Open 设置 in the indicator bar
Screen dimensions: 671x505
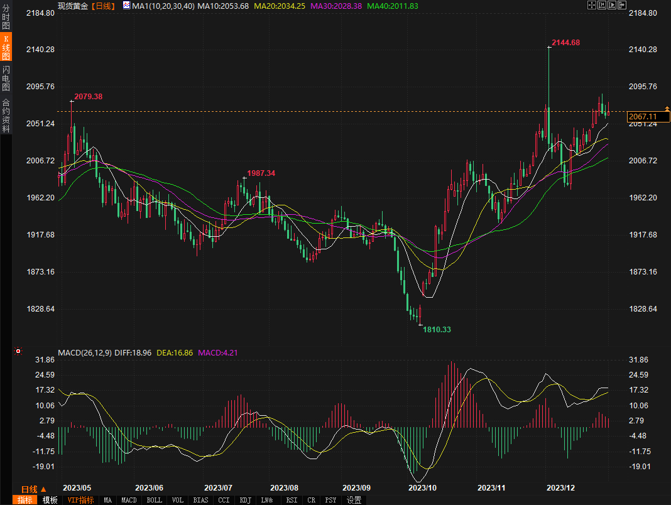(354, 500)
